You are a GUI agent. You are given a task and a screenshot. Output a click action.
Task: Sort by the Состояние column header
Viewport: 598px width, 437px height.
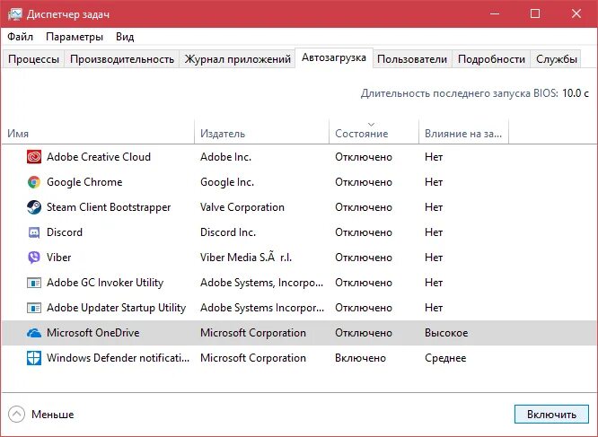click(x=361, y=134)
